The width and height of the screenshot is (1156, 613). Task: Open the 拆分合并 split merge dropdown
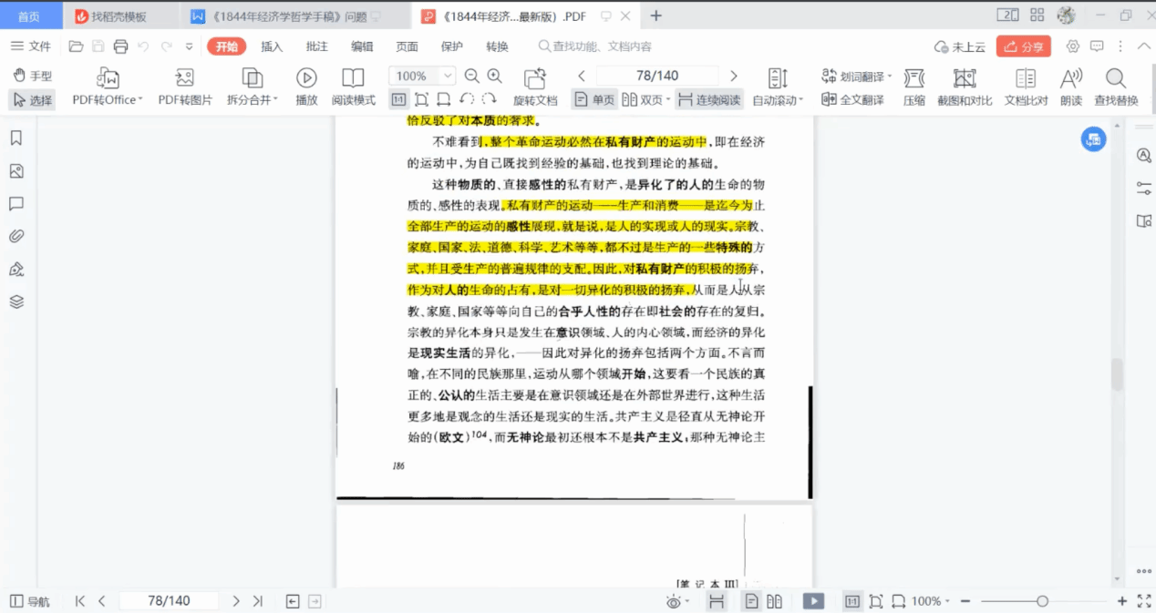(x=275, y=100)
